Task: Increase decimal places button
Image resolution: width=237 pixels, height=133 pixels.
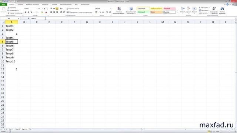Action: [107, 12]
